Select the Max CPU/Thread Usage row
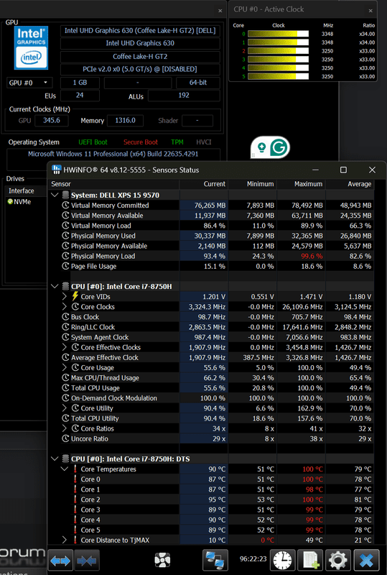 pyautogui.click(x=211, y=378)
